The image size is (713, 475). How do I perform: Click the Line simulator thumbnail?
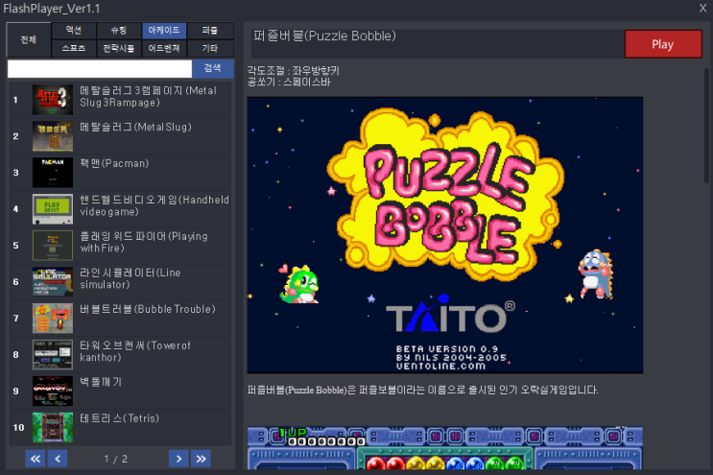click(x=53, y=282)
